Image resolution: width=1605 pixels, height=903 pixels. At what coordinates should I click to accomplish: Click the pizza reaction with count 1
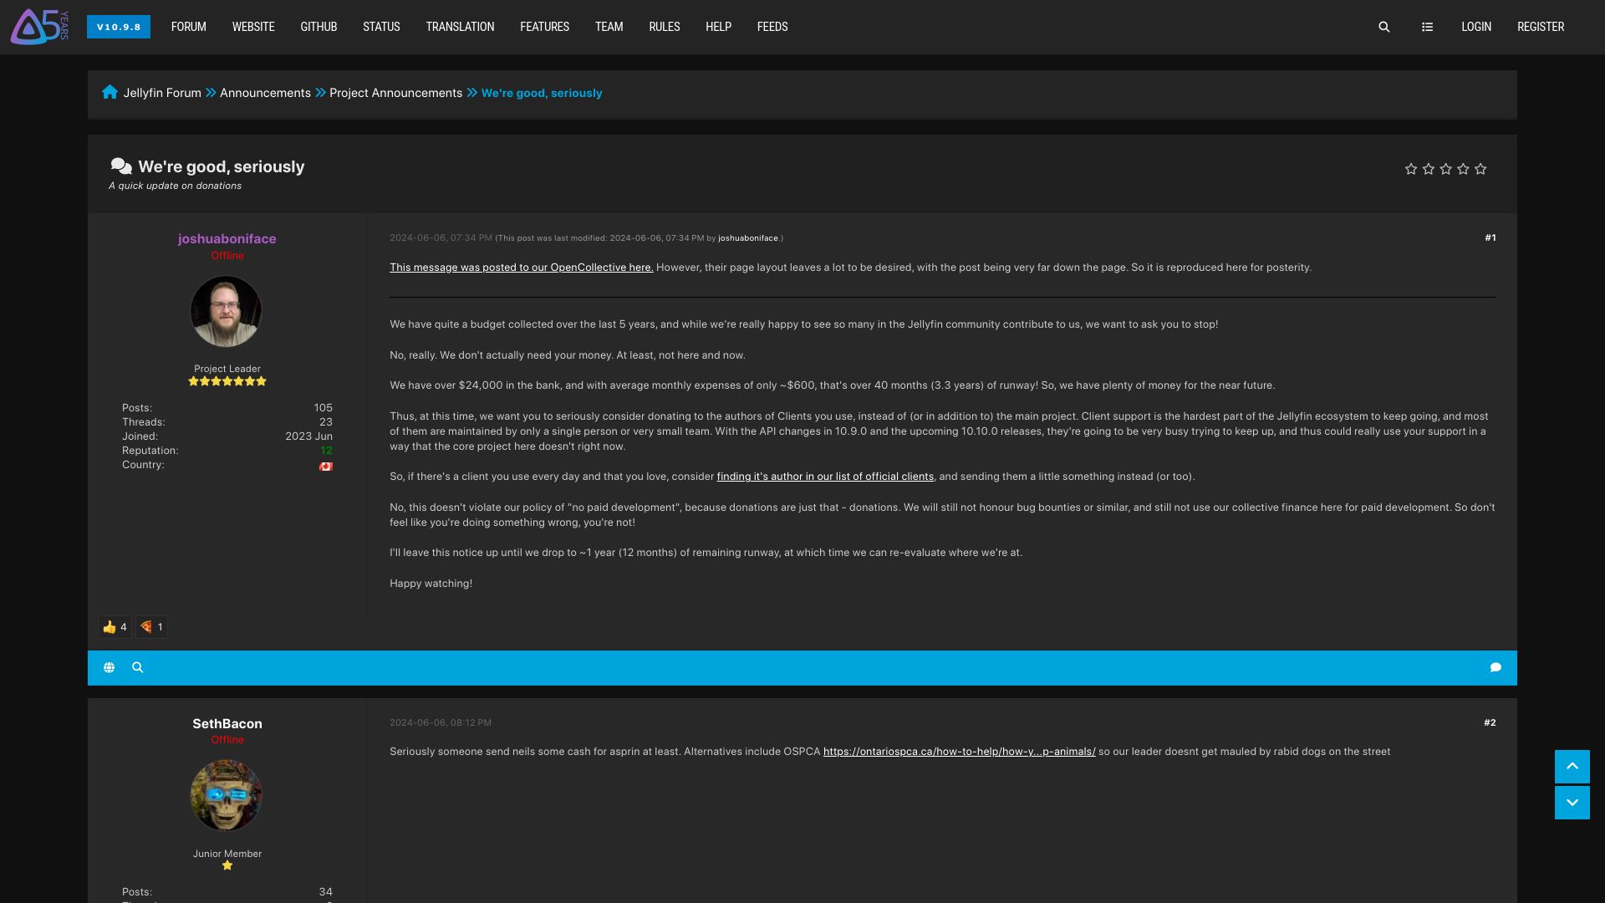tap(151, 627)
